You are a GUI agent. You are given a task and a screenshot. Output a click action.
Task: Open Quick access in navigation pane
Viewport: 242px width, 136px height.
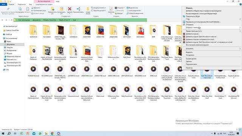[11, 26]
